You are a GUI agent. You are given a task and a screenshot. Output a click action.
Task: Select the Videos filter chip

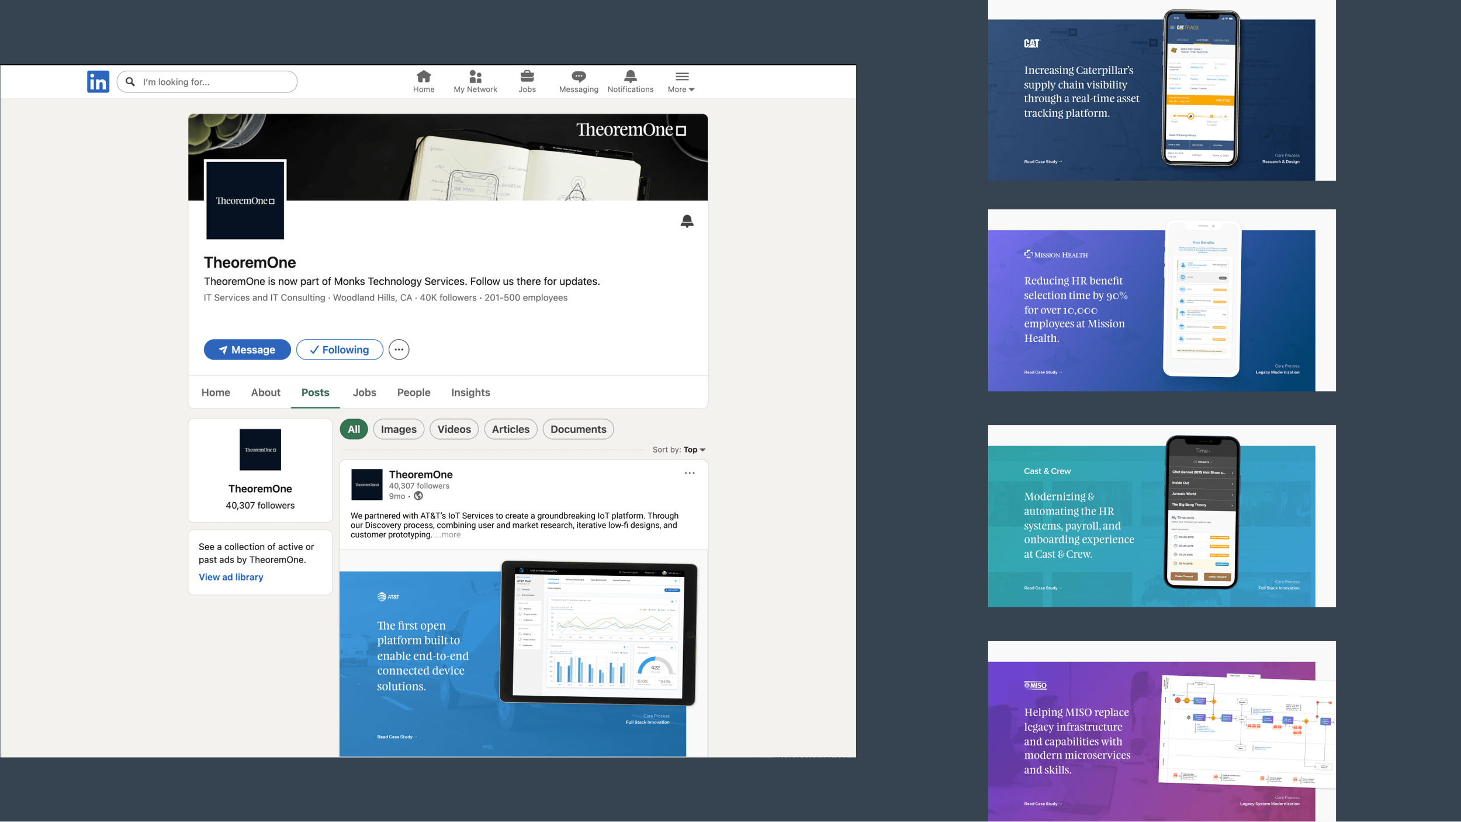pos(454,429)
